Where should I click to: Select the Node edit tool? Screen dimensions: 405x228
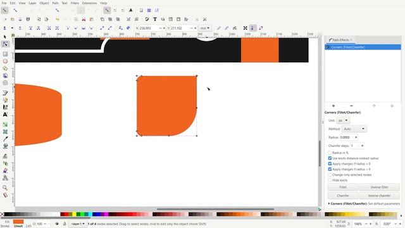pos(5,44)
